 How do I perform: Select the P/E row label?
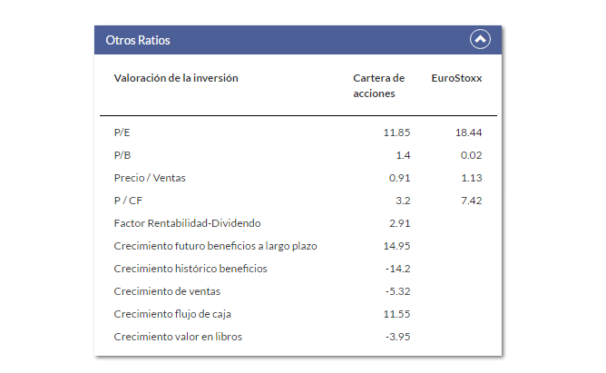122,133
